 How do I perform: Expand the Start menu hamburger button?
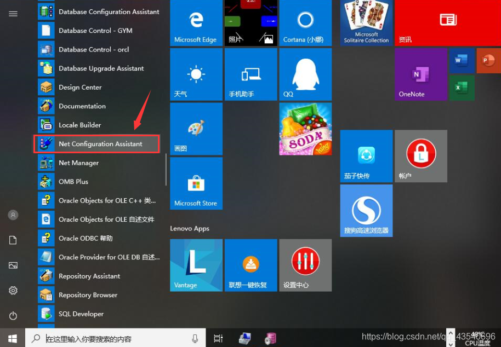13,14
